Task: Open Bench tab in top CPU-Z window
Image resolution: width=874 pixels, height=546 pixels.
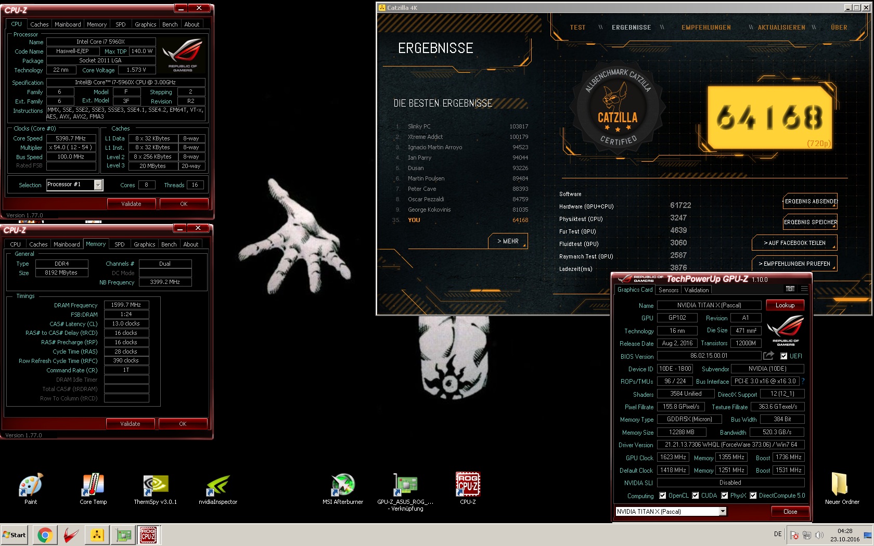Action: 170,24
